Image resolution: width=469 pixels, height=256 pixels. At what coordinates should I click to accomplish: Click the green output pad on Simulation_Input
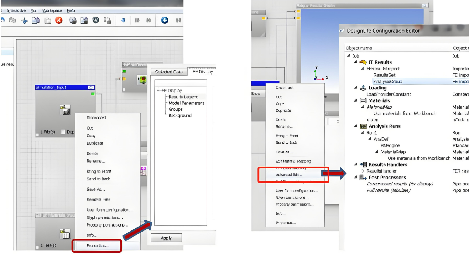coord(93,94)
